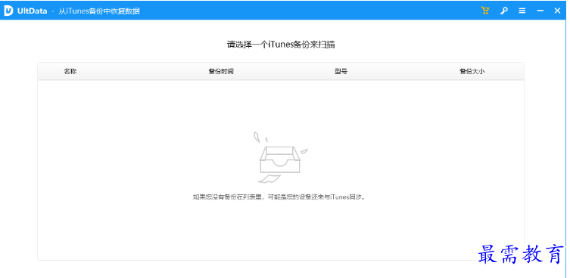Minimize the UltData window

tap(540, 11)
